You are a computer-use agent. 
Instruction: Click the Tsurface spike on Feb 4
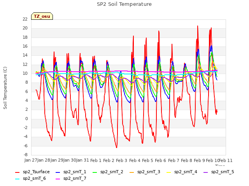[x=133, y=36]
